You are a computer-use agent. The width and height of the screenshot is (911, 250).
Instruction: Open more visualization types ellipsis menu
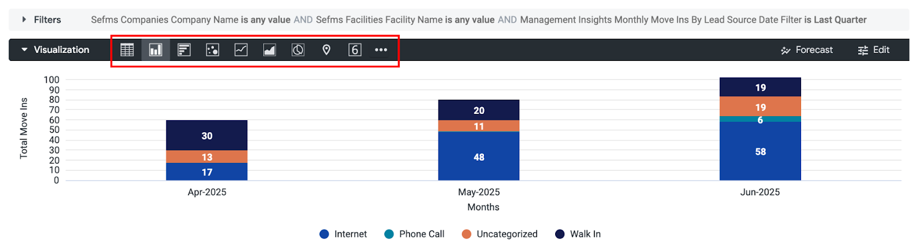tap(381, 50)
